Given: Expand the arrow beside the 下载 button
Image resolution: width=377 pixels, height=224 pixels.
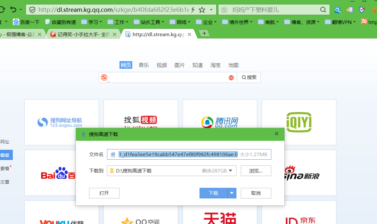Looking at the screenshot, I should [232, 193].
